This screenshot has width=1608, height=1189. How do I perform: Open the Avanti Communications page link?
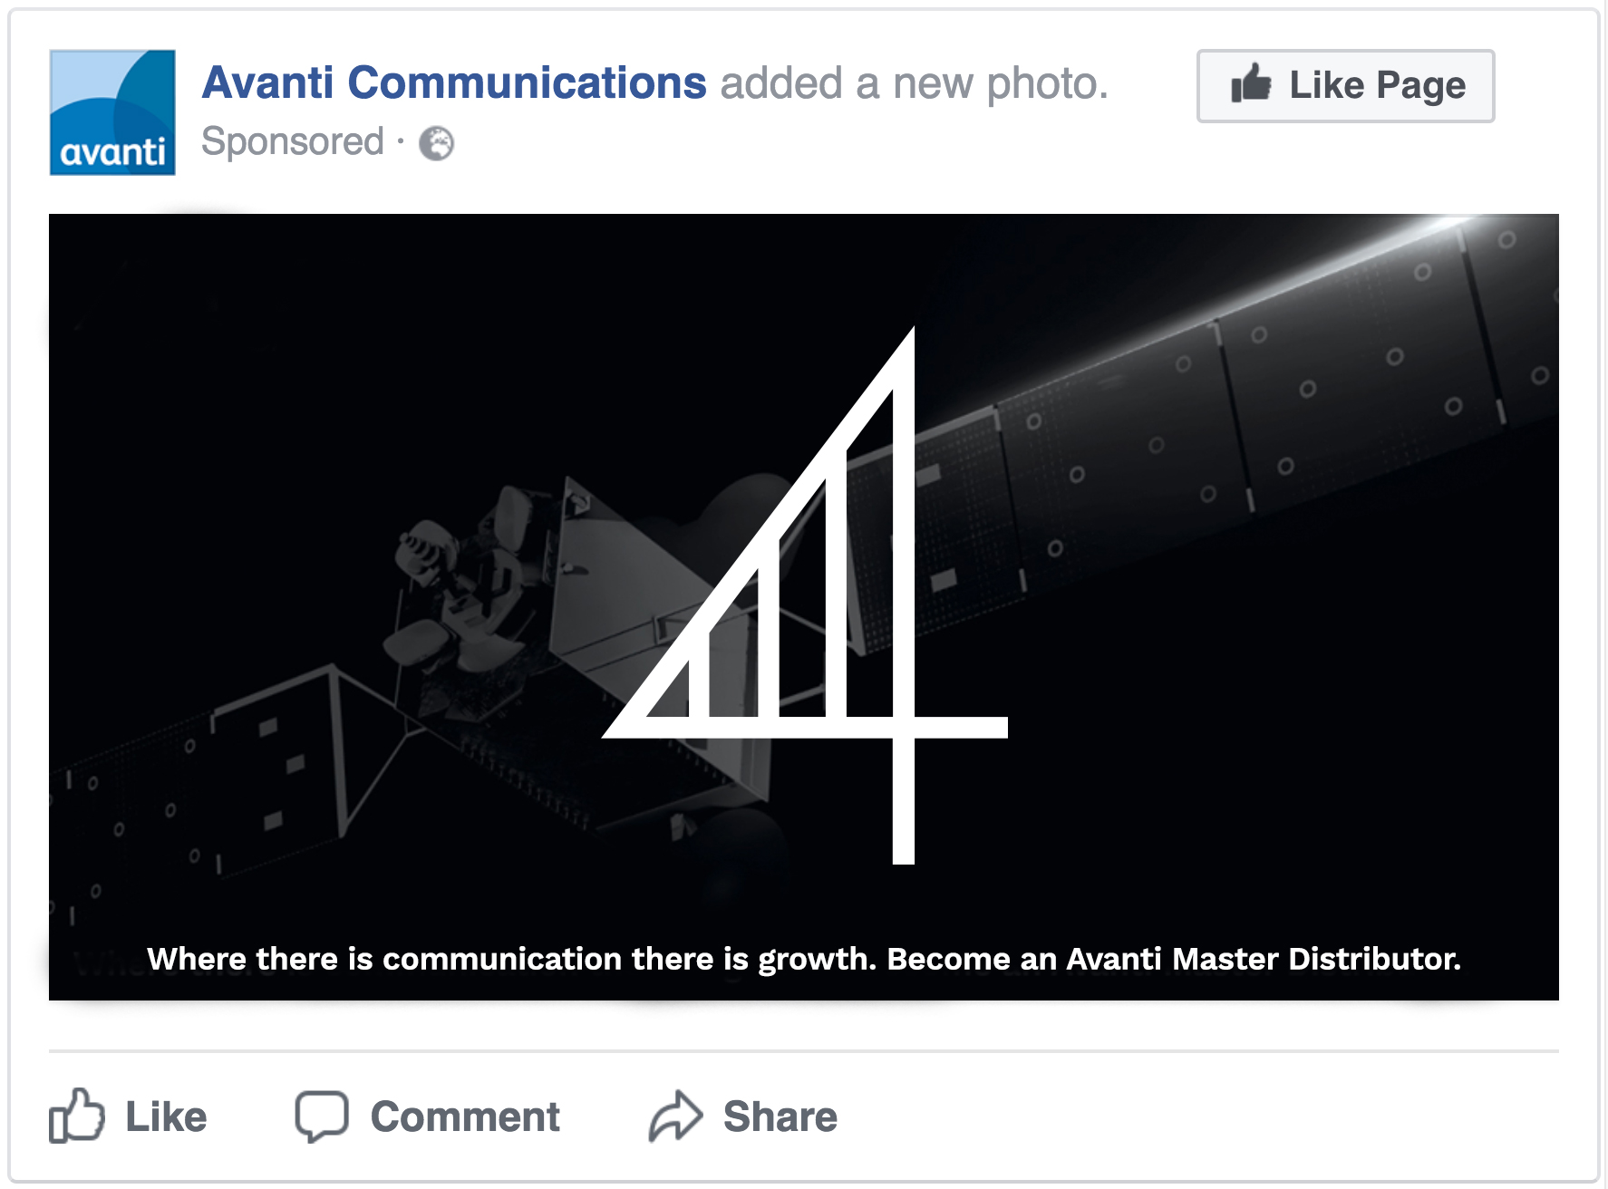[x=453, y=83]
